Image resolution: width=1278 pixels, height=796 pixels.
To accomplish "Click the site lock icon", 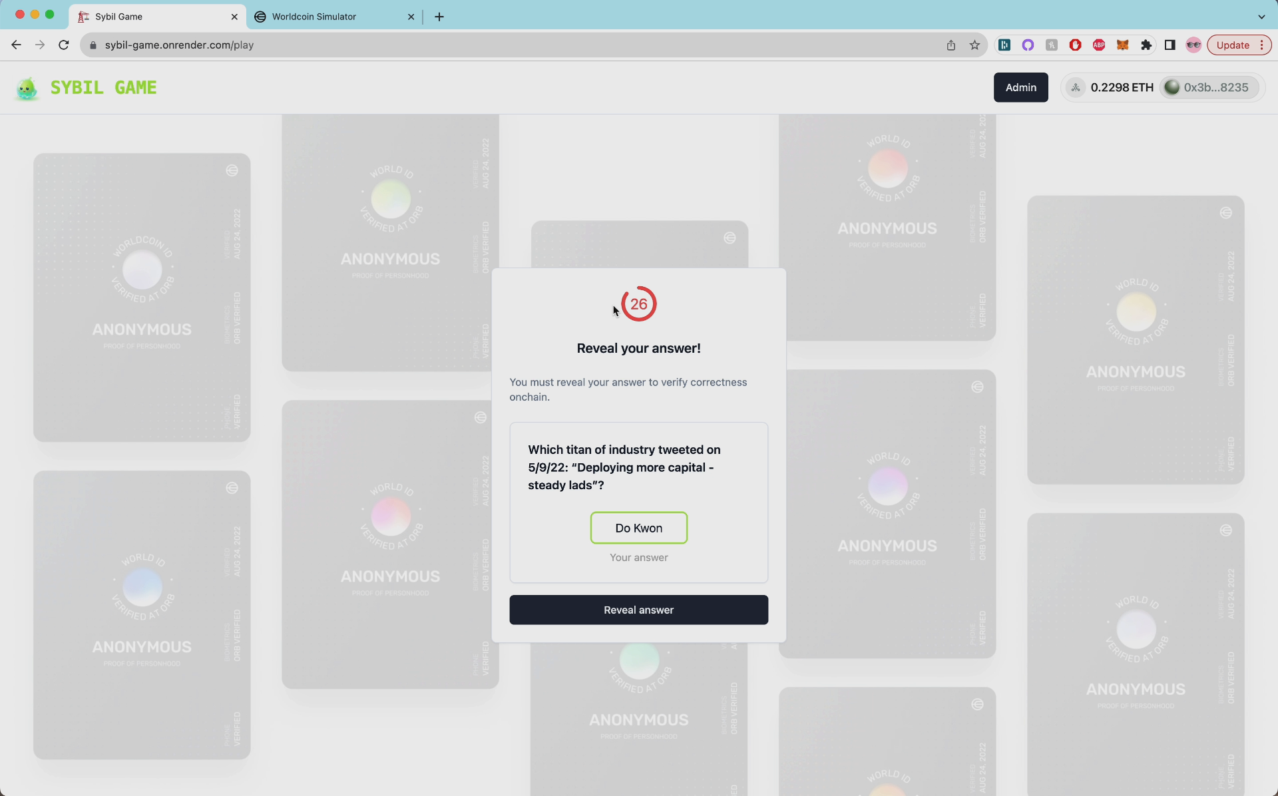I will pyautogui.click(x=93, y=45).
